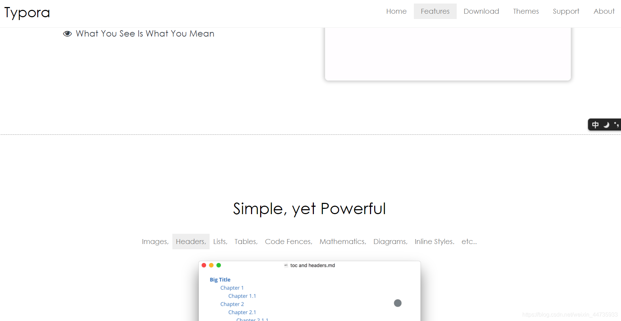Select the Tables tab

(246, 242)
